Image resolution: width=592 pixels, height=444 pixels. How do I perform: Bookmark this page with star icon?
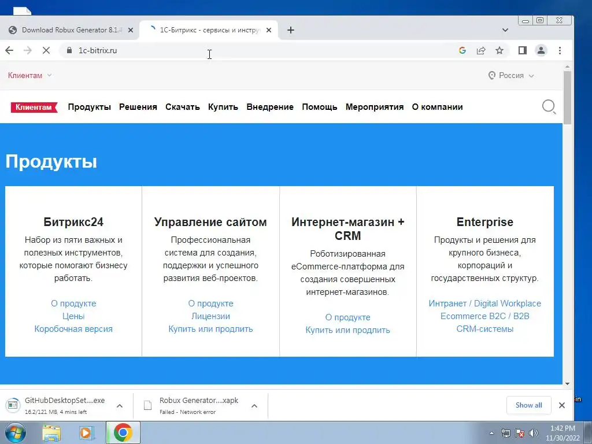click(x=499, y=50)
